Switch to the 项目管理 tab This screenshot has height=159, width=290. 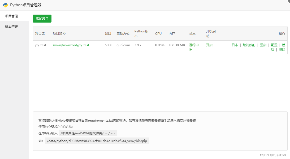11,16
